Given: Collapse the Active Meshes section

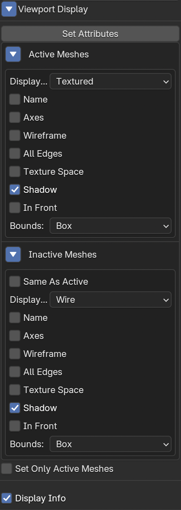Looking at the screenshot, I should tap(13, 54).
